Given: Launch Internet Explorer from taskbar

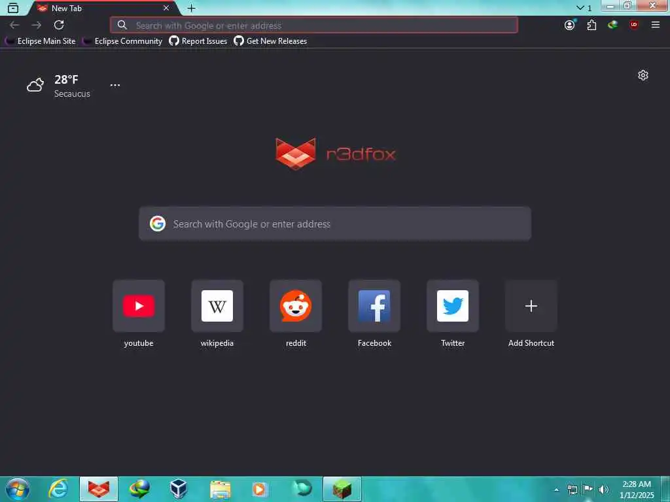Looking at the screenshot, I should point(58,489).
